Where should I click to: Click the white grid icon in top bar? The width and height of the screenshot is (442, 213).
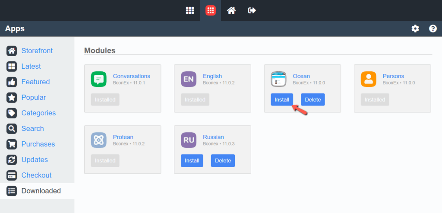point(190,10)
